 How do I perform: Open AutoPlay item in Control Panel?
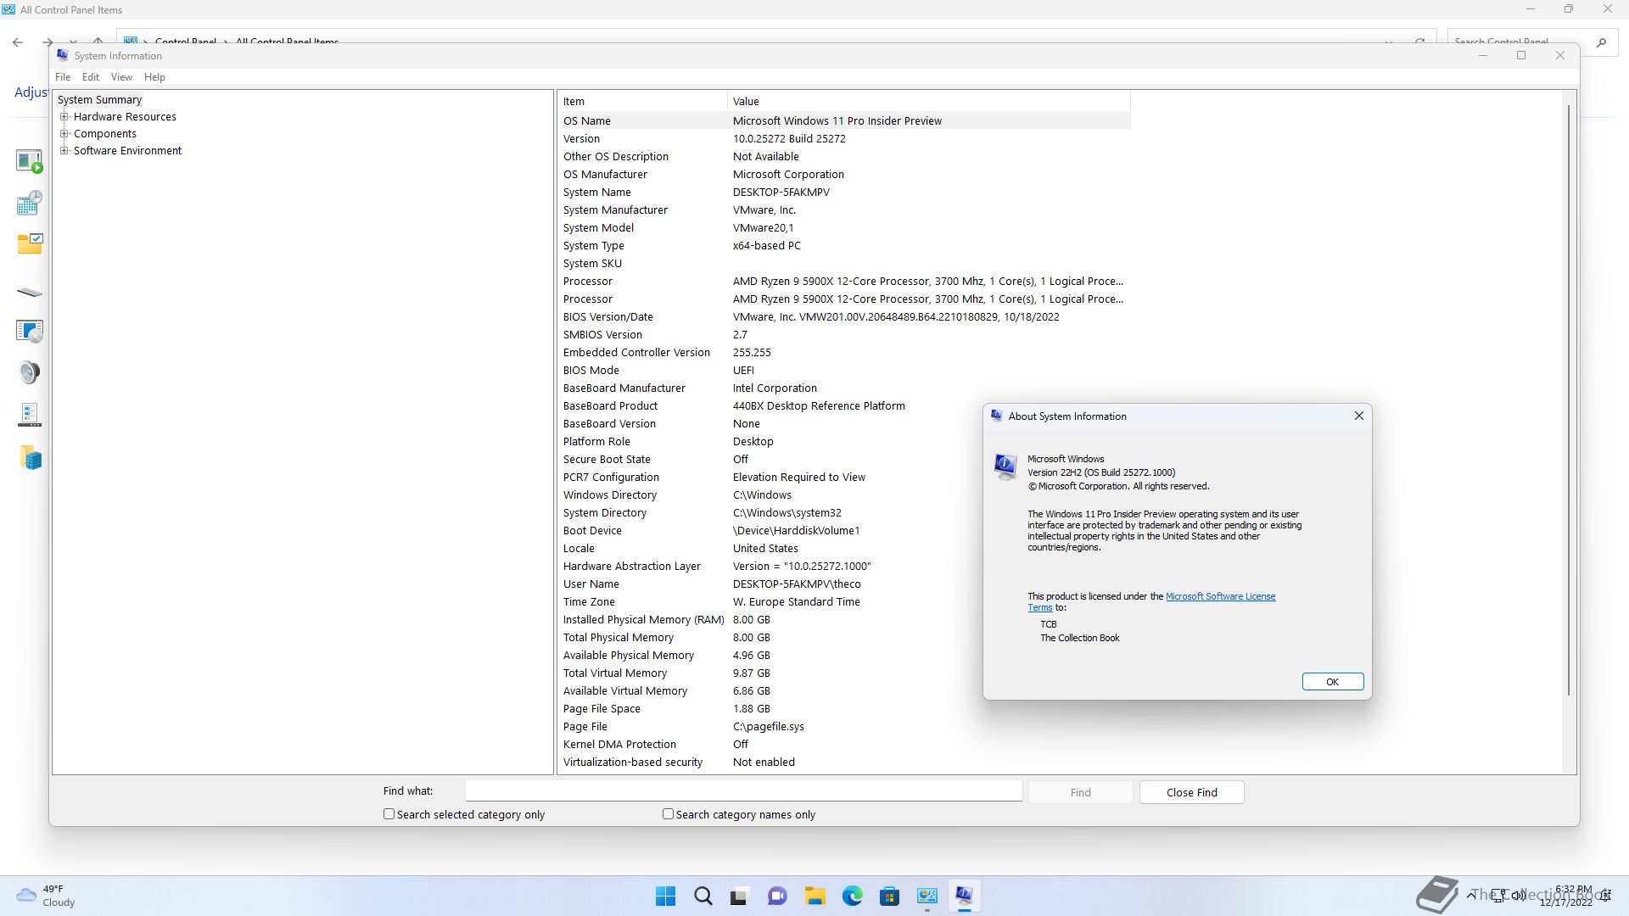30,160
